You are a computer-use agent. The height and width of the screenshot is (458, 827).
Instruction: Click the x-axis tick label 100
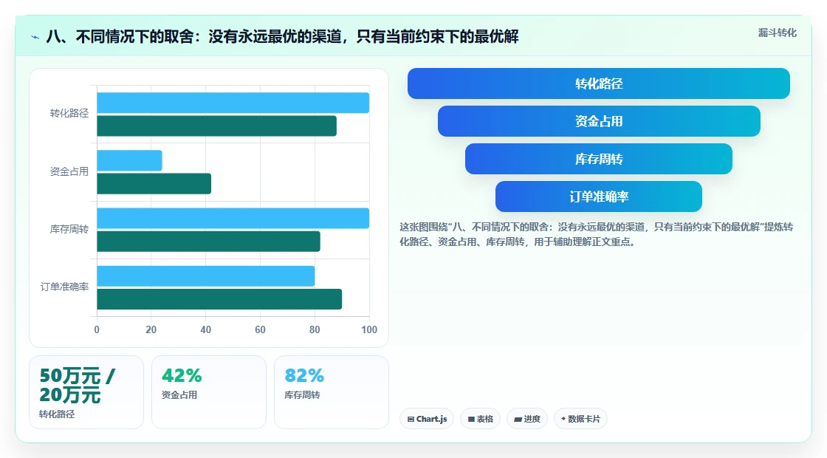pyautogui.click(x=369, y=329)
